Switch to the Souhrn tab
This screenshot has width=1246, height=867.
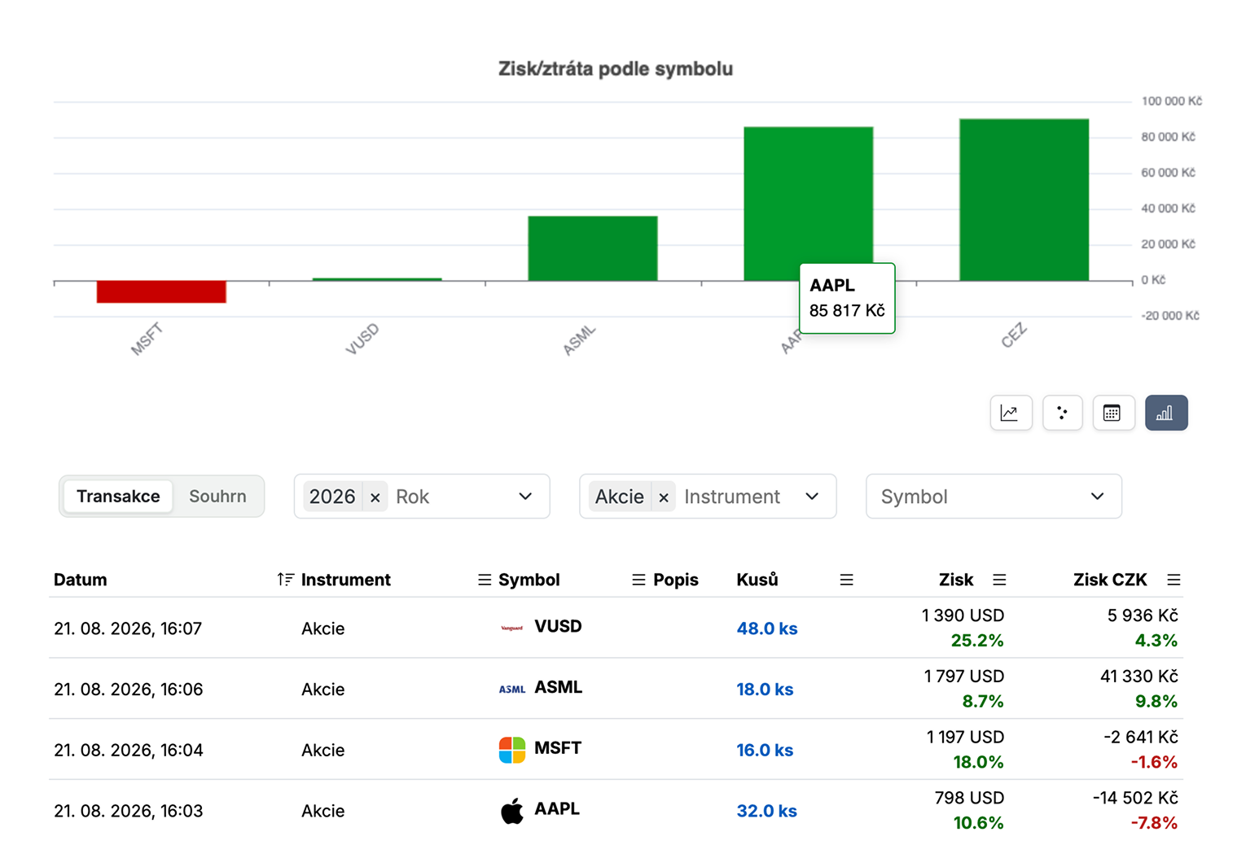click(x=217, y=497)
